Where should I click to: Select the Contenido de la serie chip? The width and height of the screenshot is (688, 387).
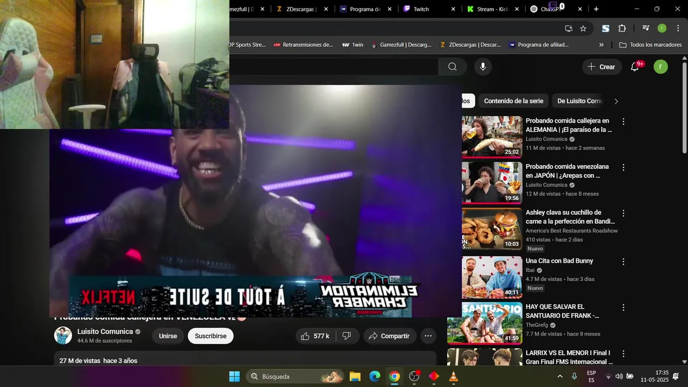pyautogui.click(x=513, y=101)
